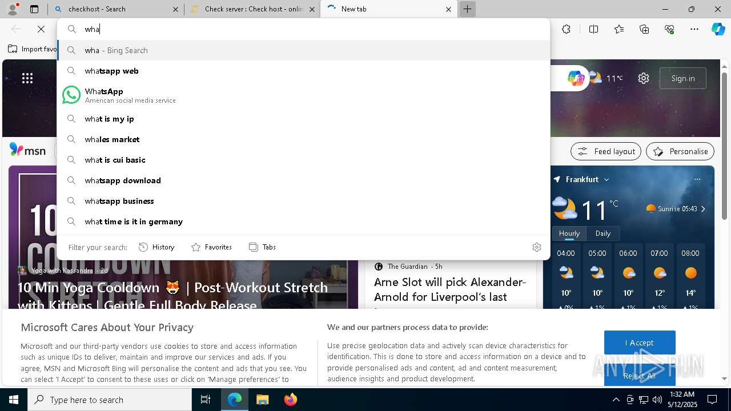The height and width of the screenshot is (411, 731).
Task: Accept cookies with I Accept button
Action: pos(640,342)
